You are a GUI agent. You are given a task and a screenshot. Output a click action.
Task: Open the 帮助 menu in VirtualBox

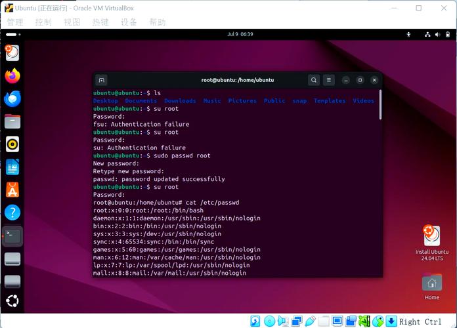pyautogui.click(x=158, y=22)
